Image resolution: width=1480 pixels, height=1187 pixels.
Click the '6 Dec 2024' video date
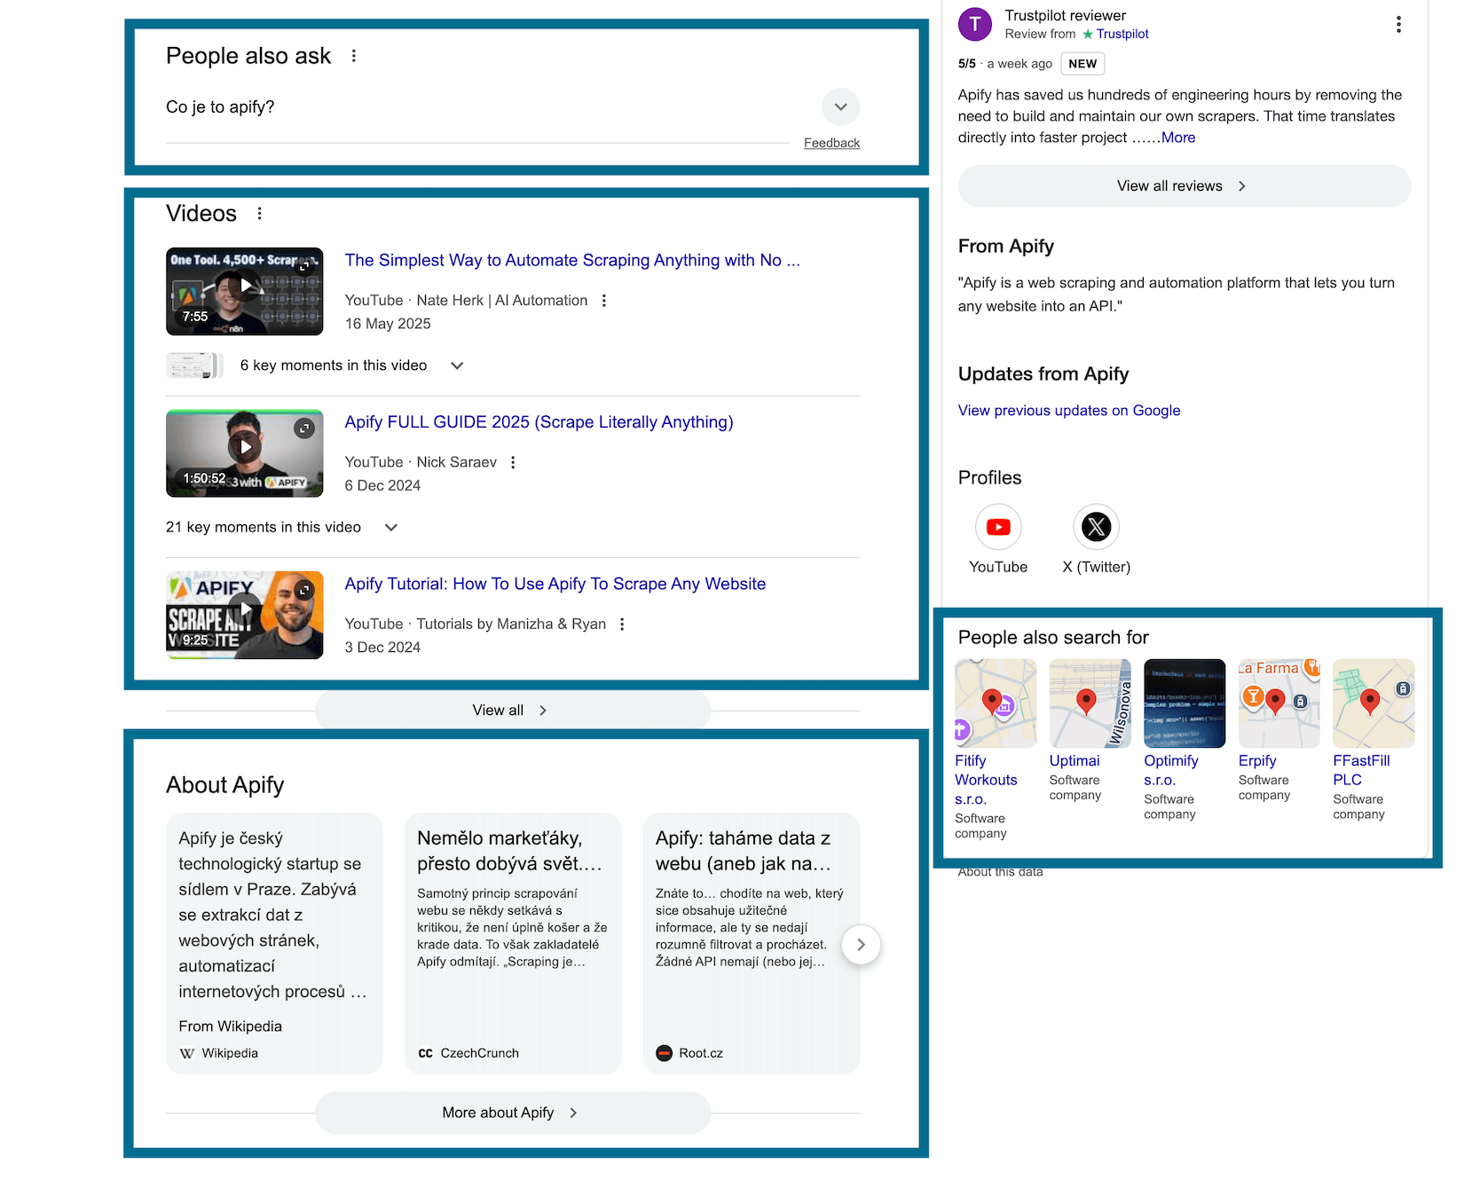(382, 485)
